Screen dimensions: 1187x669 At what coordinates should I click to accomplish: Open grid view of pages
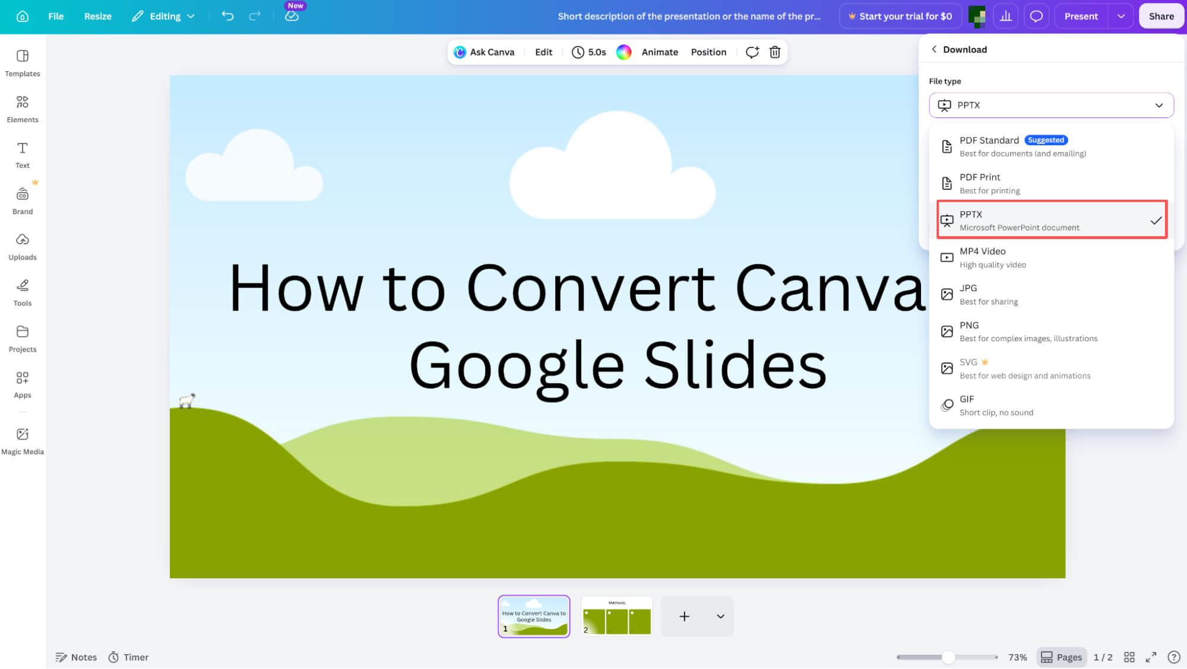(x=1129, y=657)
